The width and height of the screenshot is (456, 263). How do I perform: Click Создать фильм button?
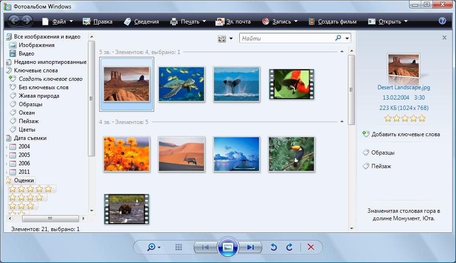(x=332, y=22)
